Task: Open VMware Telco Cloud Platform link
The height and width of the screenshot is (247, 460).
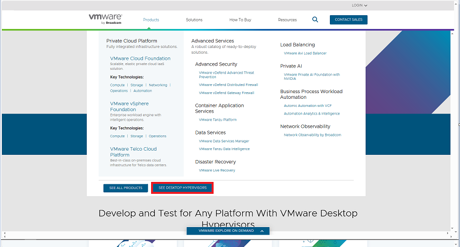Action: click(133, 152)
